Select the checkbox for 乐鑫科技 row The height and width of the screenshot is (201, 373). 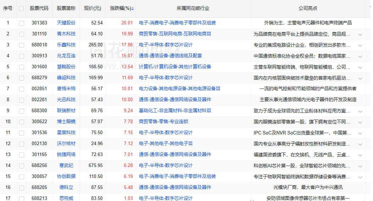21,45
